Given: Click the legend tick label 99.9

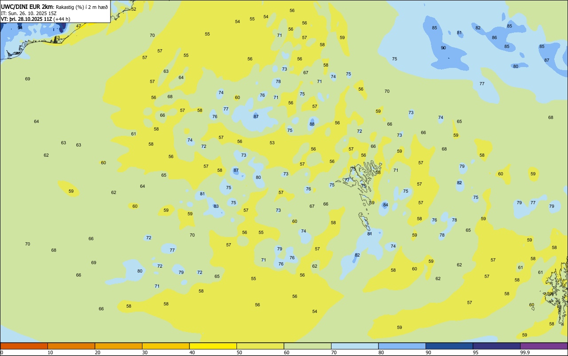Looking at the screenshot, I should [525, 352].
